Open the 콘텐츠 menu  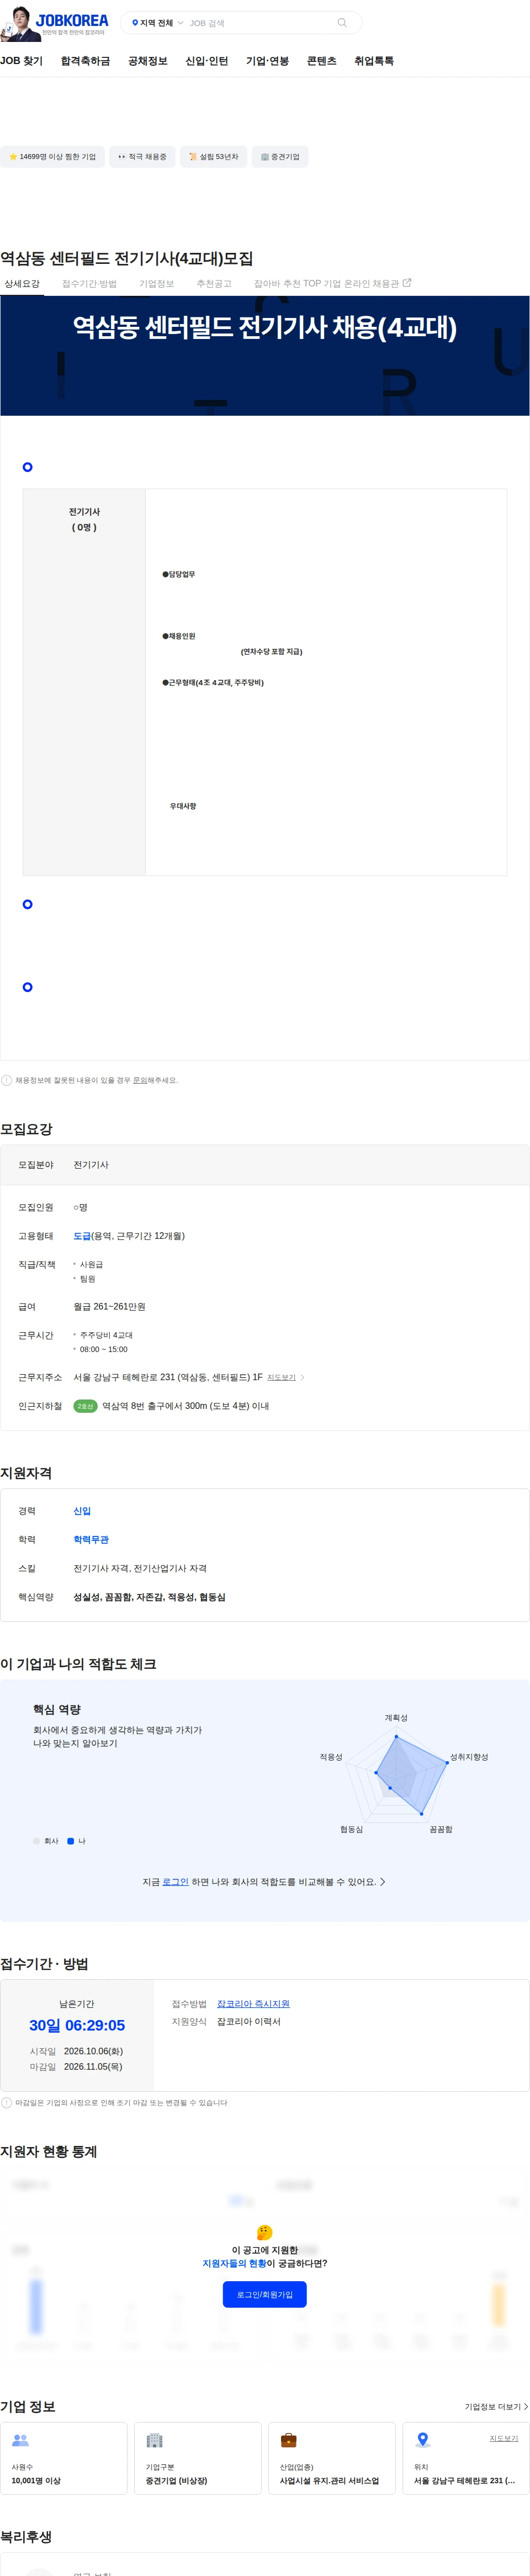[321, 61]
